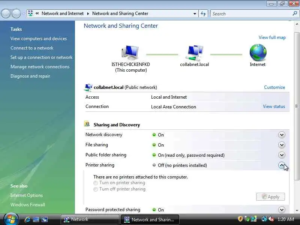The image size is (300, 225).
Task: Click Local Area Connection text
Action: 174,107
